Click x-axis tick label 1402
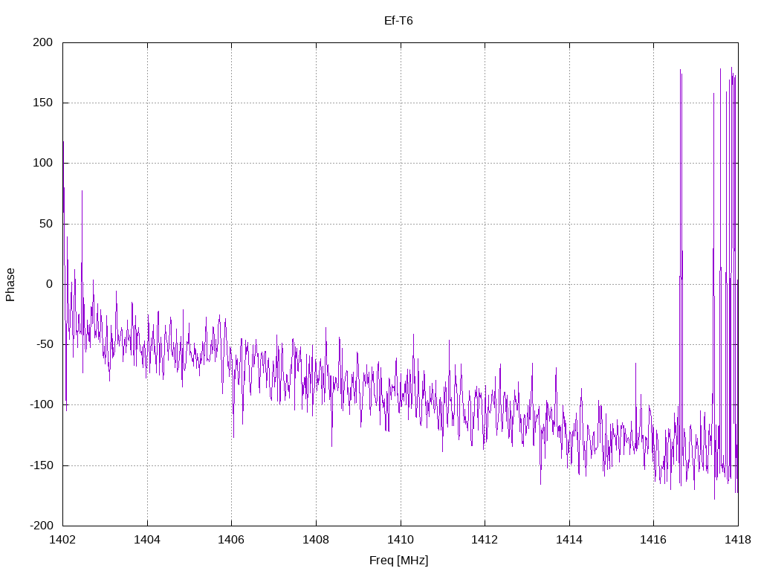 coord(62,540)
